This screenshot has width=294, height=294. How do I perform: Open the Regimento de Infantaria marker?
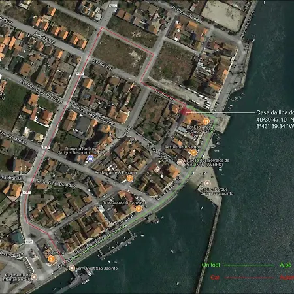34,277
